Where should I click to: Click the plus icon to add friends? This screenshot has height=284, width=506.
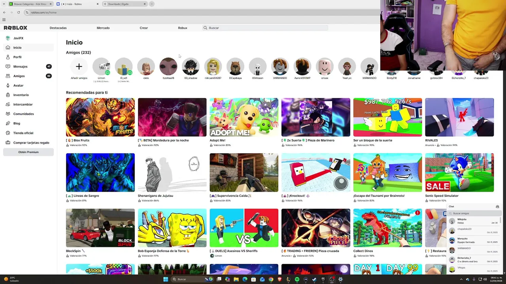[x=79, y=67]
